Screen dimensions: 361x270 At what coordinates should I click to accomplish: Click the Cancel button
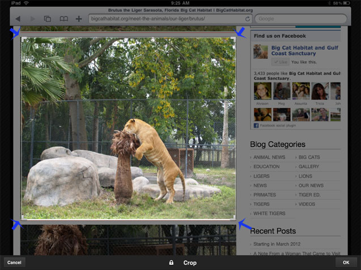[x=14, y=263]
